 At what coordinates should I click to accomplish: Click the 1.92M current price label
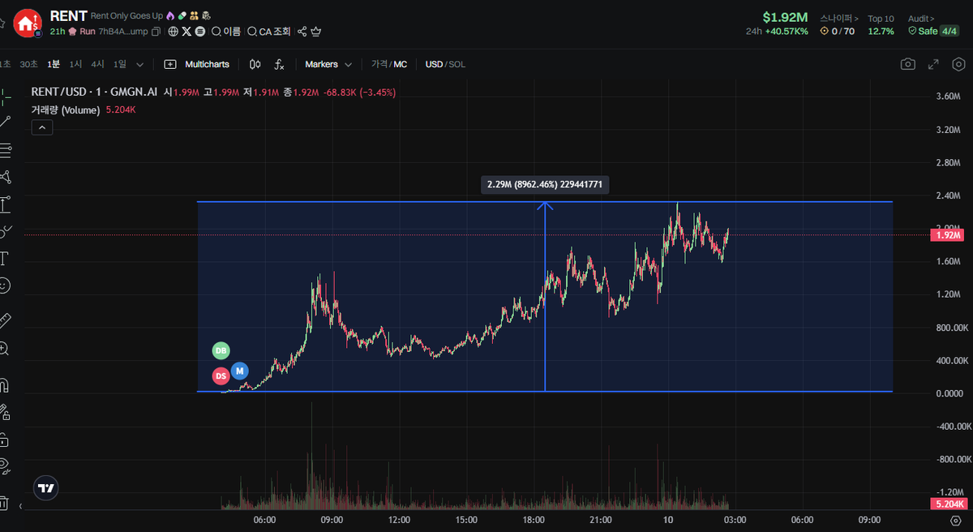point(945,235)
